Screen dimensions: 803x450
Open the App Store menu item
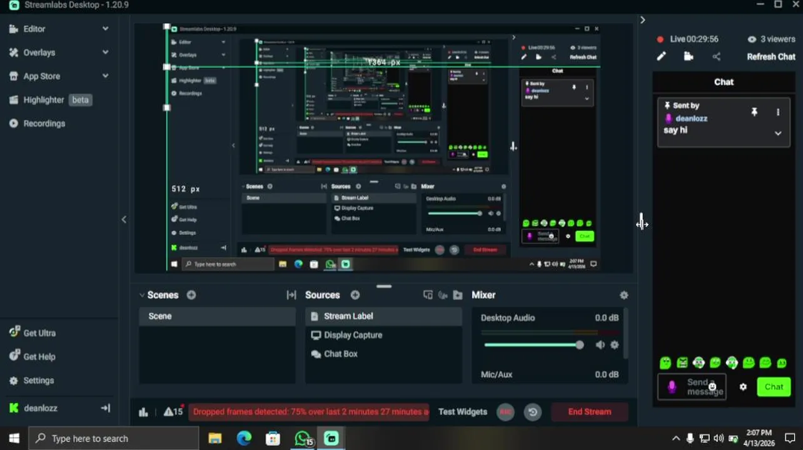point(41,76)
